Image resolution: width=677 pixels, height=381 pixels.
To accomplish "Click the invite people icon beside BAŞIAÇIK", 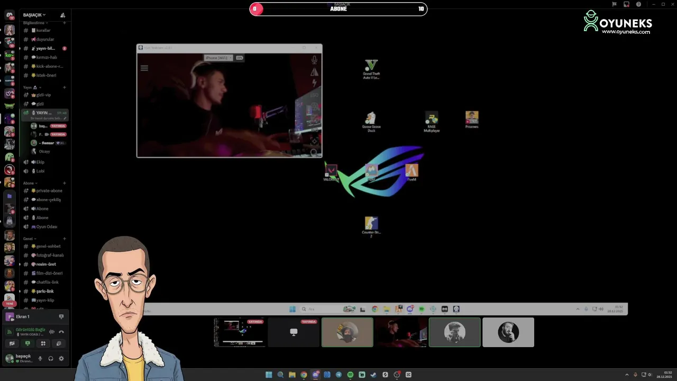I will coord(63,15).
